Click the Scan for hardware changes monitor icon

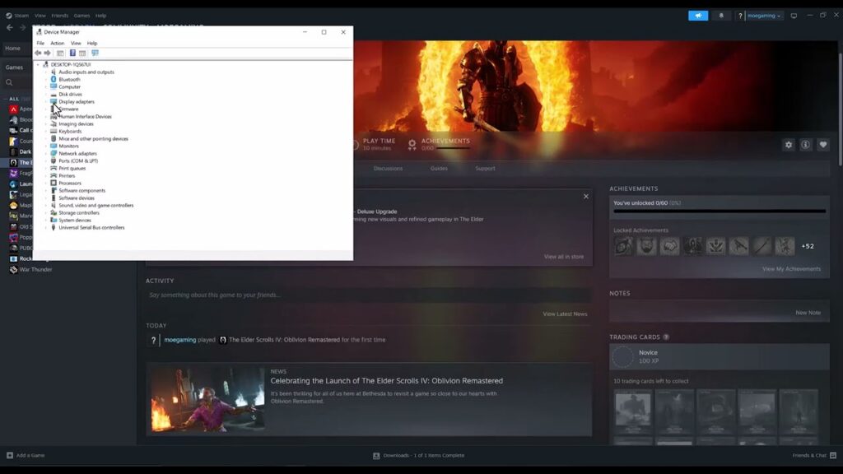95,53
